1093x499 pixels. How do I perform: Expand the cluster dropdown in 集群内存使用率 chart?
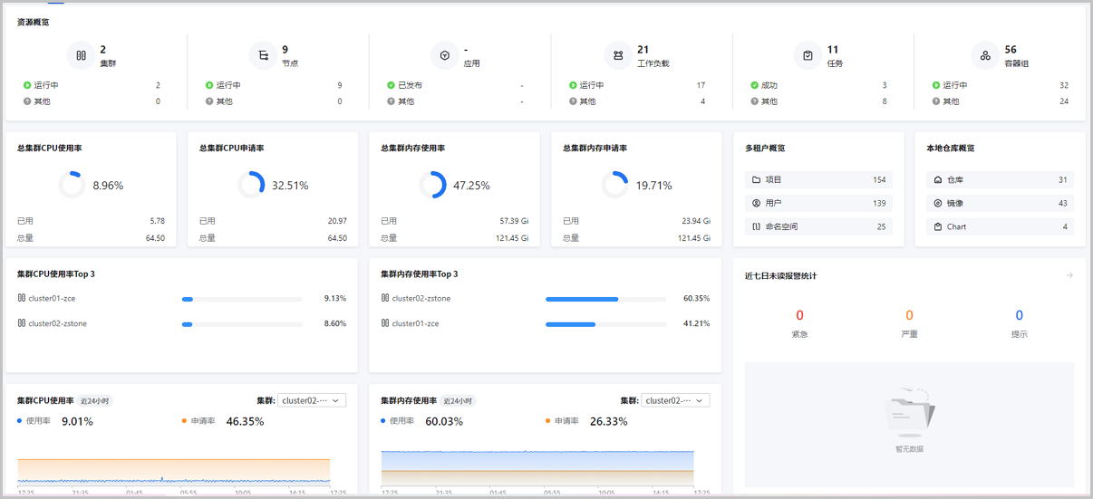click(x=674, y=400)
